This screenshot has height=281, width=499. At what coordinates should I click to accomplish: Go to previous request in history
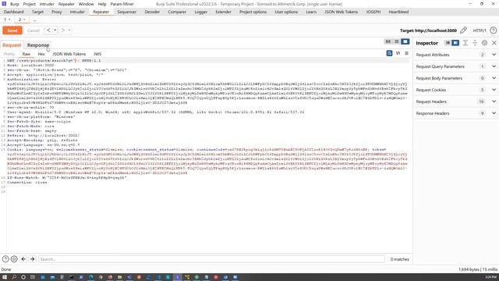pos(48,30)
